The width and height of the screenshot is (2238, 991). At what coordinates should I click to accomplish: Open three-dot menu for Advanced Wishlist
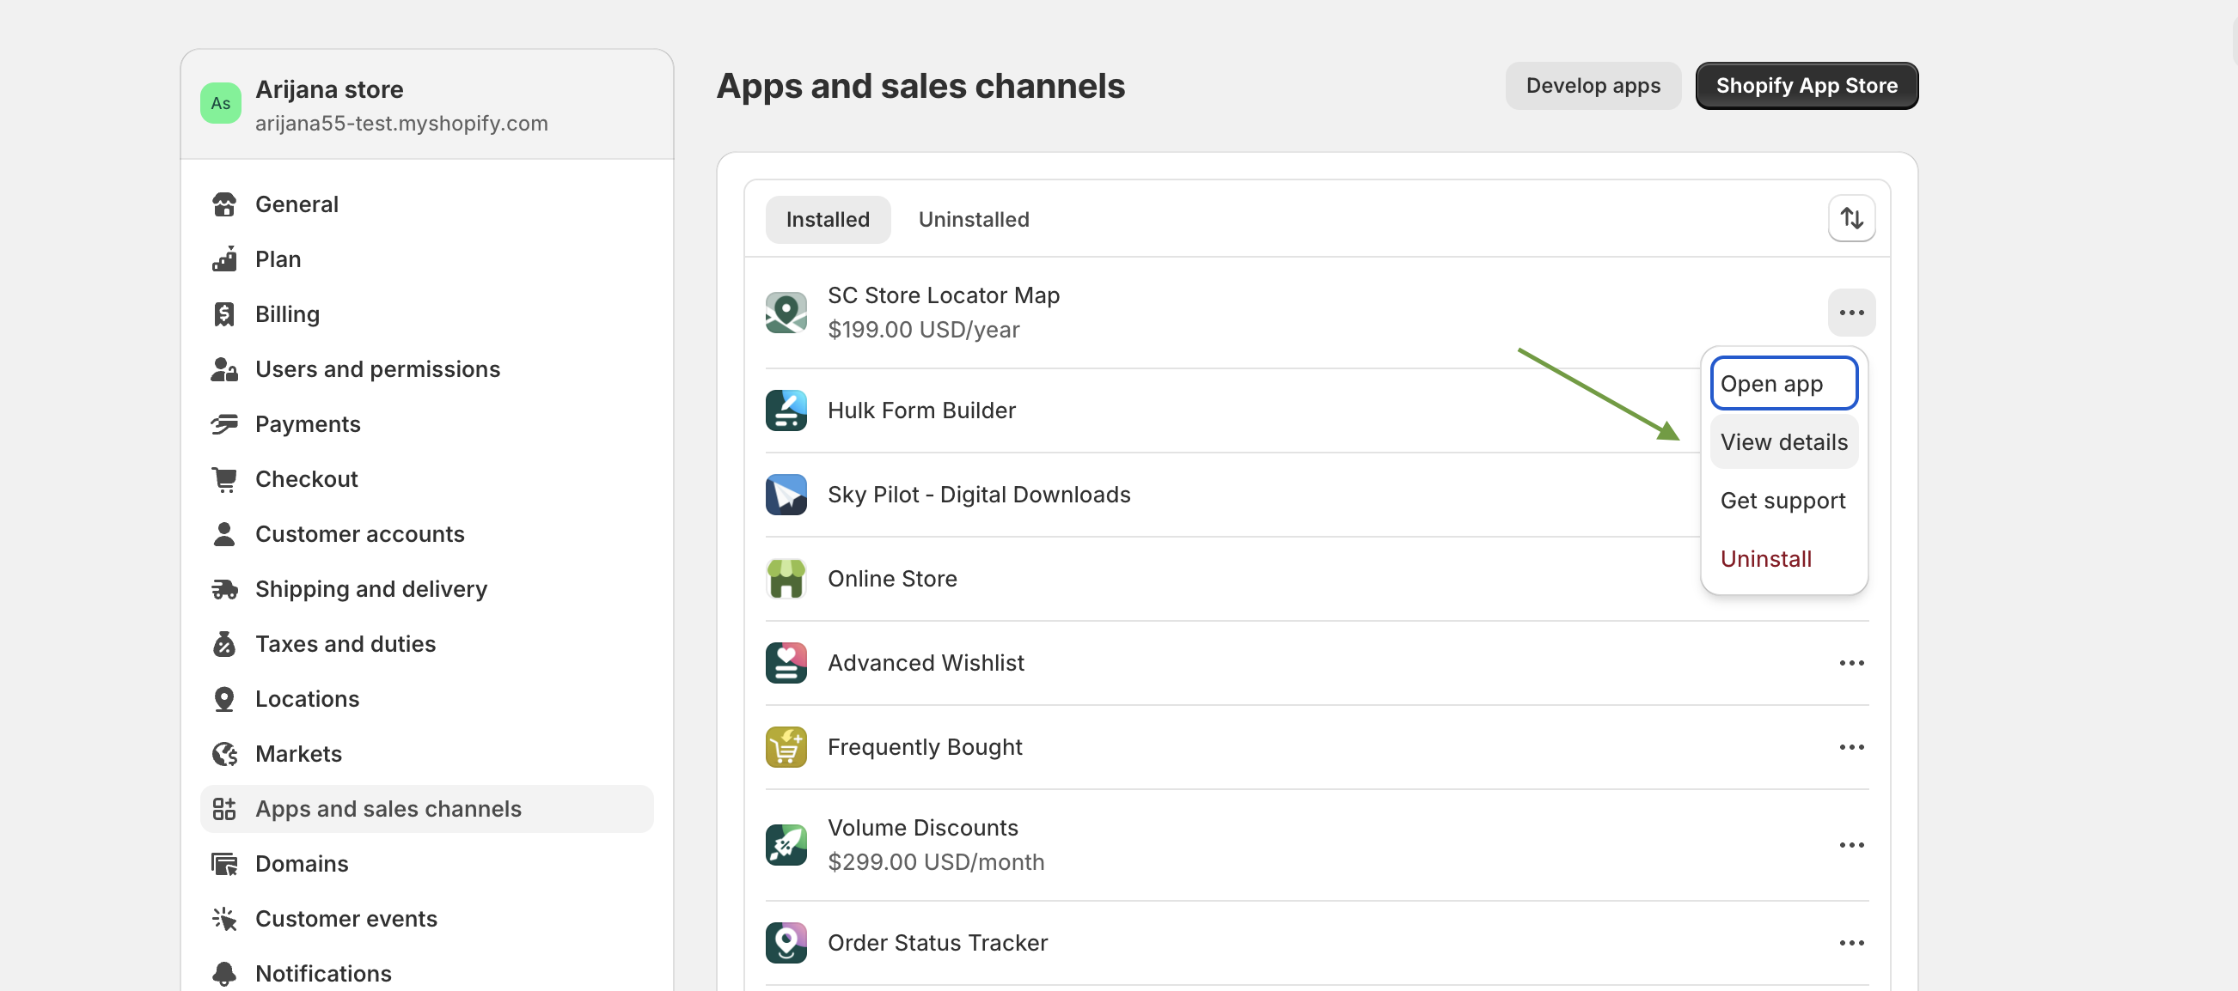coord(1850,663)
